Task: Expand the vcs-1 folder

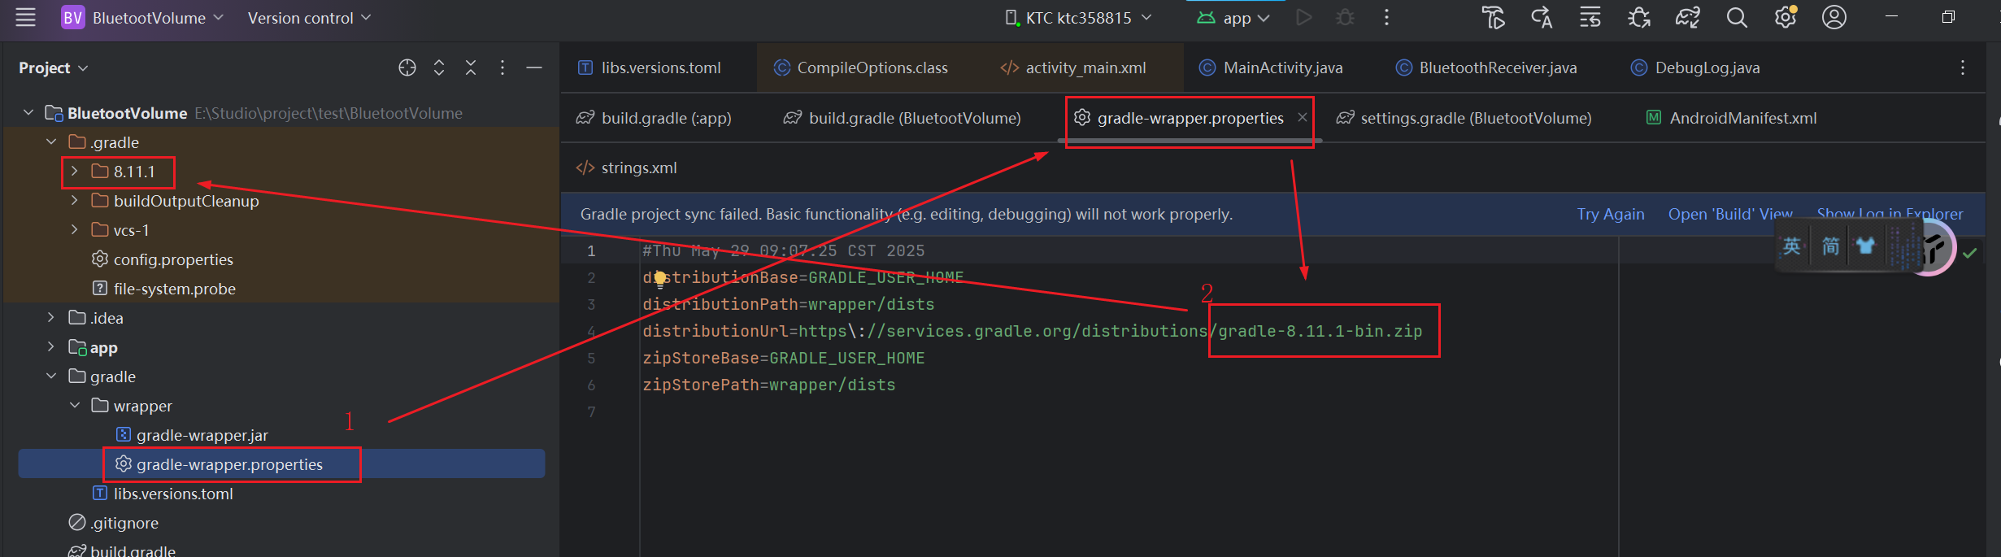Action: (x=74, y=230)
